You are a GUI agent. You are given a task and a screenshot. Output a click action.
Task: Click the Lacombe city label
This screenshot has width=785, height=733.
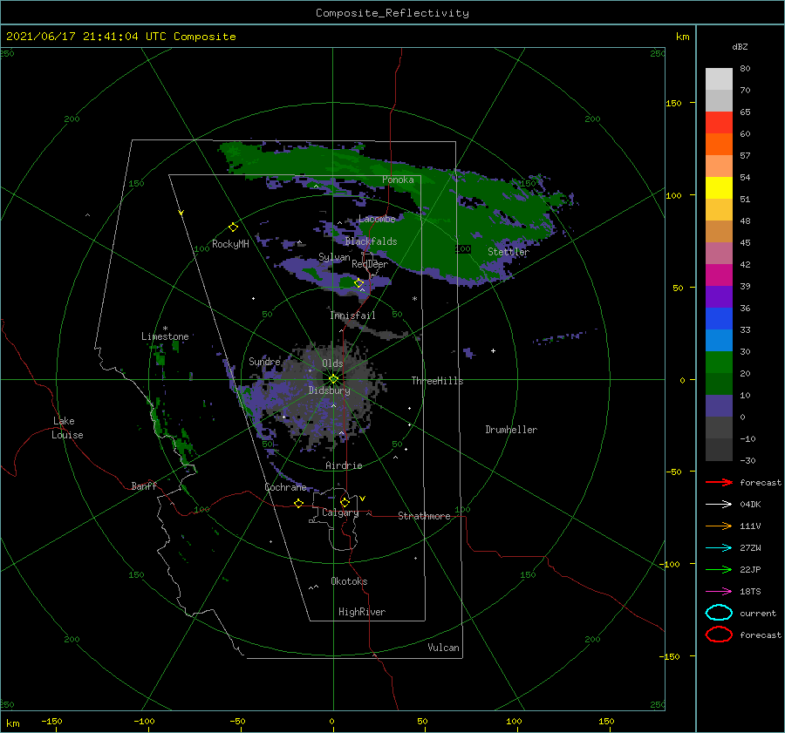[377, 219]
